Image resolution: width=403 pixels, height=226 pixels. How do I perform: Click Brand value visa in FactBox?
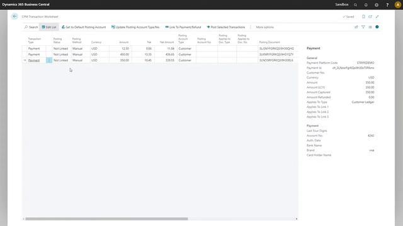tap(372, 150)
